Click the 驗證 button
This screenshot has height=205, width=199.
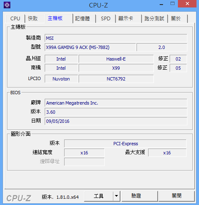pyautogui.click(x=139, y=196)
